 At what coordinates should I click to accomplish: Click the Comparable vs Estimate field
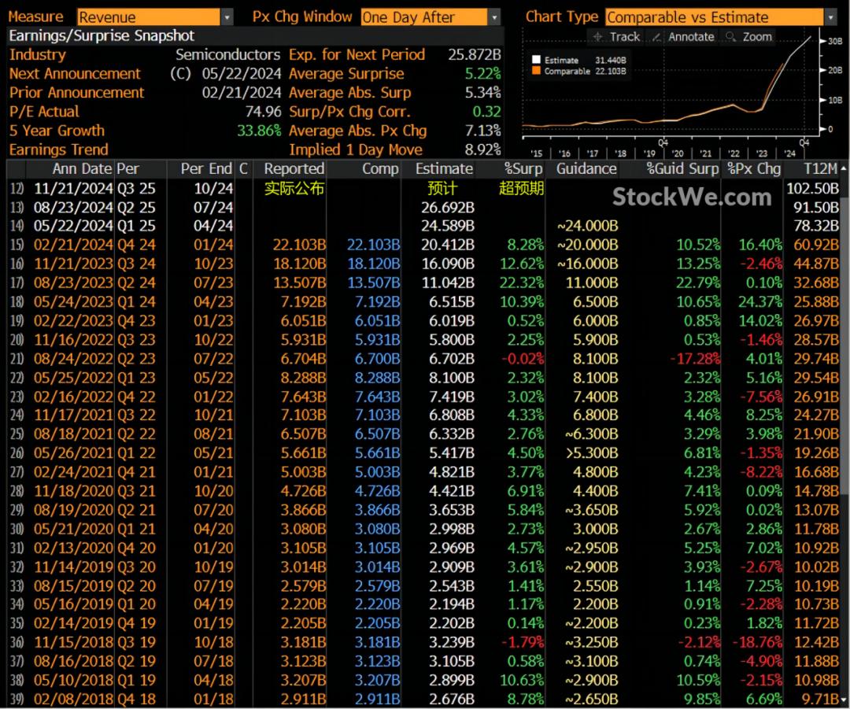pos(714,17)
